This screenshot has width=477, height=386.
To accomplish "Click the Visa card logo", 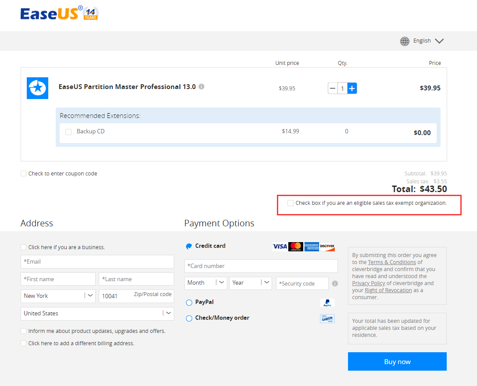I will pos(280,247).
